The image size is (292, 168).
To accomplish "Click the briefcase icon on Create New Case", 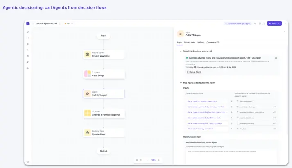I will click(88, 54).
